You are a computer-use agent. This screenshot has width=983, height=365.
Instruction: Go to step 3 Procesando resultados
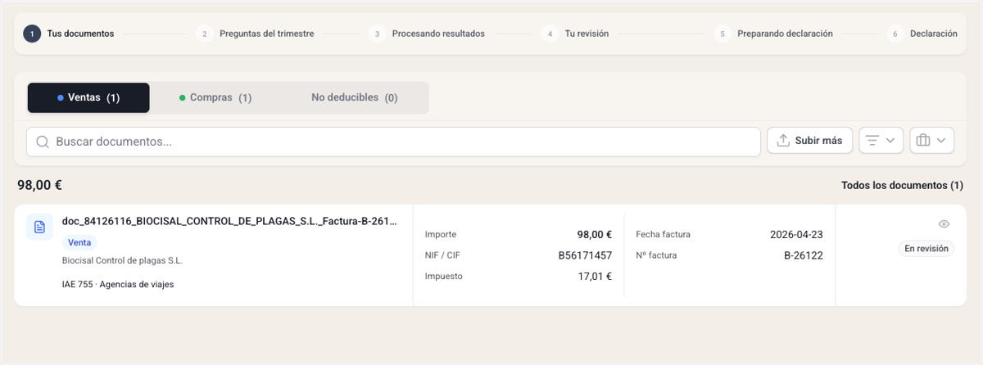(x=427, y=34)
